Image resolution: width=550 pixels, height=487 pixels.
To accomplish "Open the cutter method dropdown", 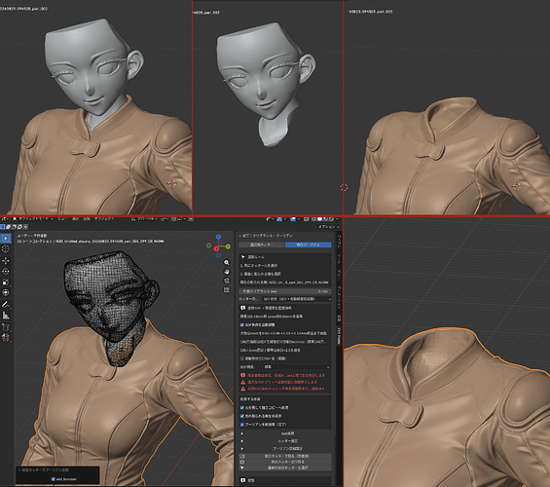I will coord(296,299).
